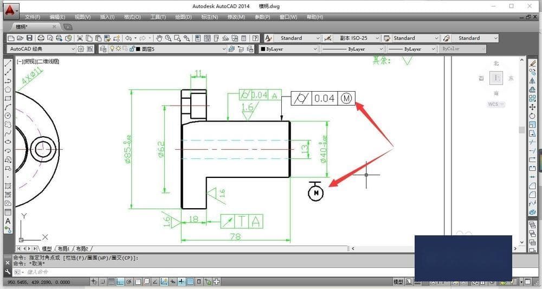Toggle Object Snap in status bar
Viewport: 542px width, 289px height.
(138, 282)
